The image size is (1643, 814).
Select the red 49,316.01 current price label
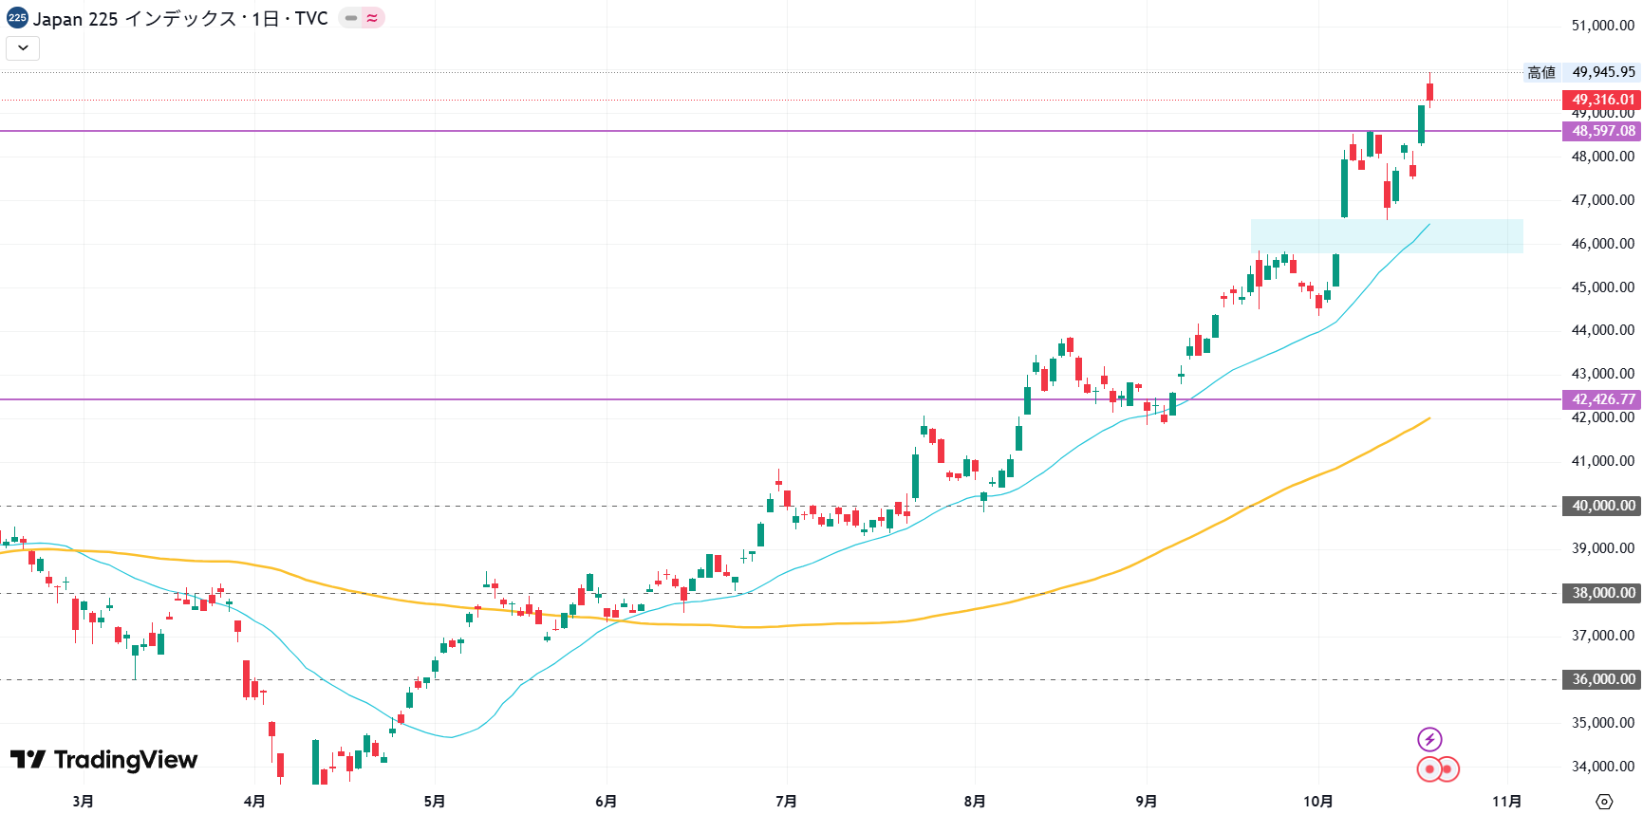(1602, 100)
